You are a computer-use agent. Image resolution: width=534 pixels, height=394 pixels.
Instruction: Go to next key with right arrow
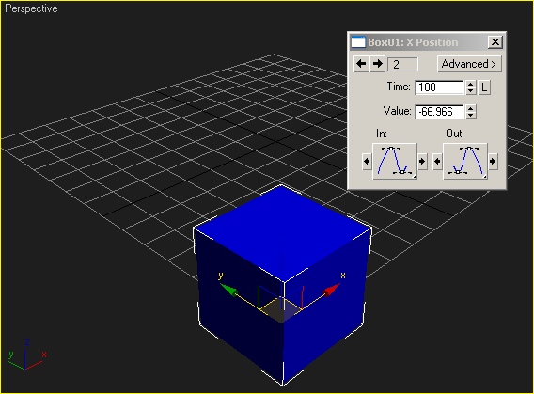(377, 64)
